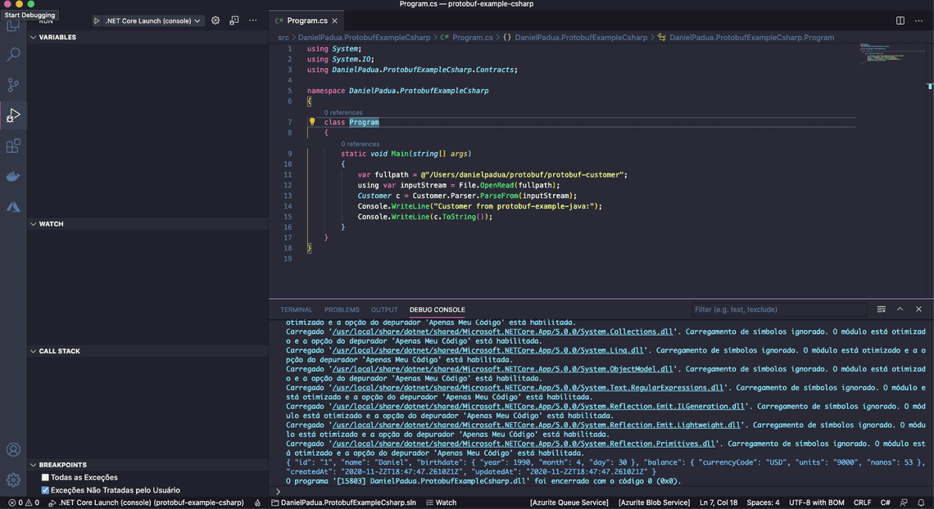Switch to the PROBLEMS tab
This screenshot has width=934, height=509.
click(341, 309)
